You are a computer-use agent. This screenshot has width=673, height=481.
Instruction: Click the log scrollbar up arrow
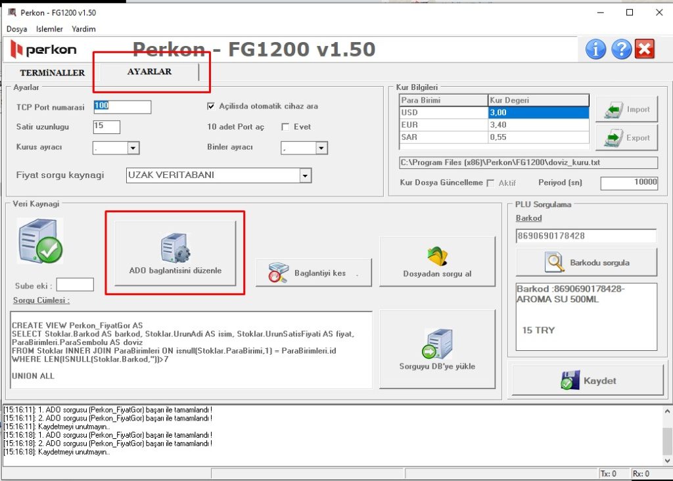pos(668,411)
